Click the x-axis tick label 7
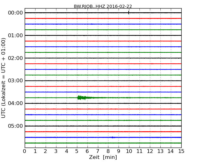Viewport: 206px width, 164px height. [x=98, y=151]
